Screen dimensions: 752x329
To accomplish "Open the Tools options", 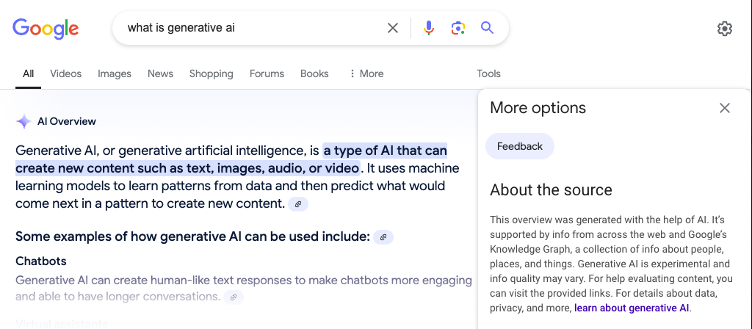I will point(488,73).
